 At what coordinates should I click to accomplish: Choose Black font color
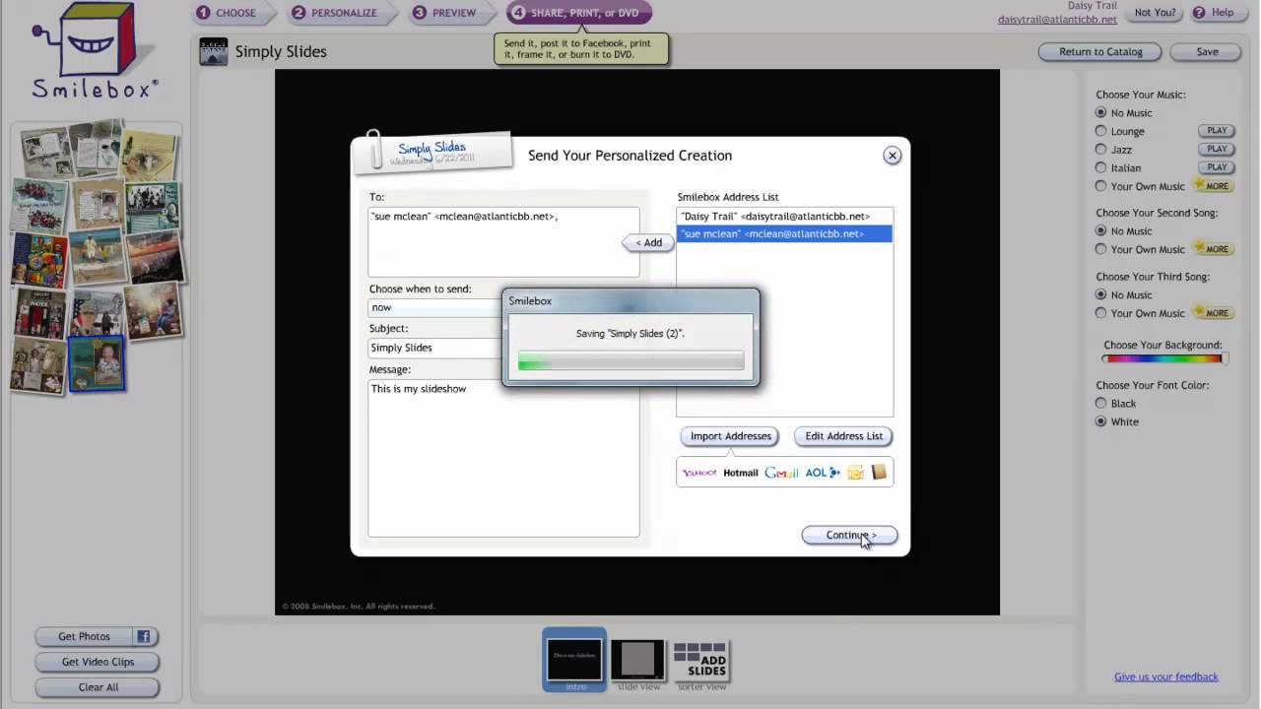(x=1101, y=404)
